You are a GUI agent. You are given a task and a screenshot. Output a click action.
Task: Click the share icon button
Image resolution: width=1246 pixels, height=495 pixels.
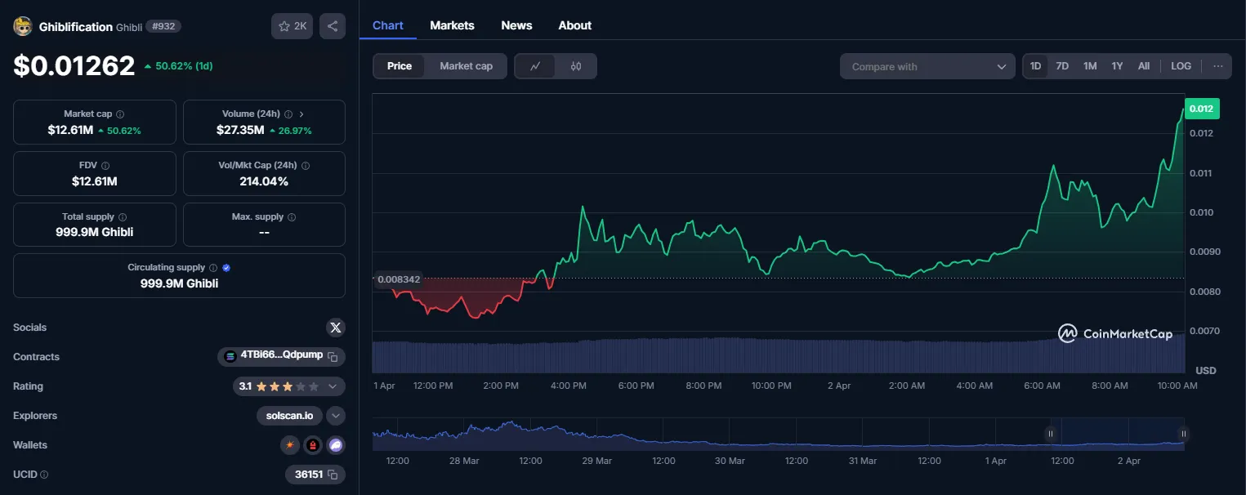333,26
